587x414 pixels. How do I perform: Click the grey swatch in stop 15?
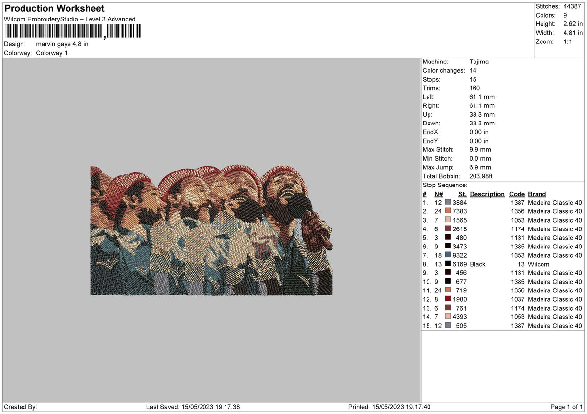(x=448, y=325)
